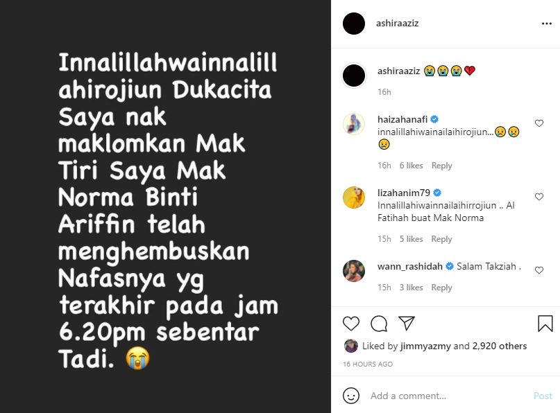Open emoji picker smiley icon
The height and width of the screenshot is (413, 560).
(350, 396)
